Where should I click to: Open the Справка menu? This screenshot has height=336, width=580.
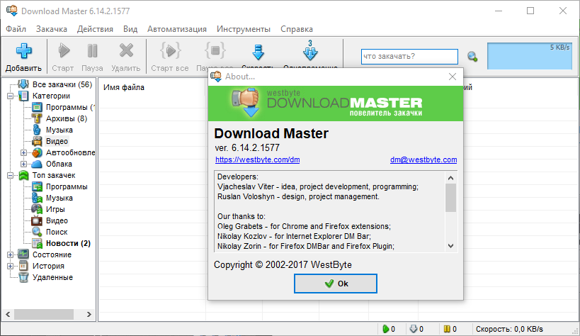[x=296, y=29]
